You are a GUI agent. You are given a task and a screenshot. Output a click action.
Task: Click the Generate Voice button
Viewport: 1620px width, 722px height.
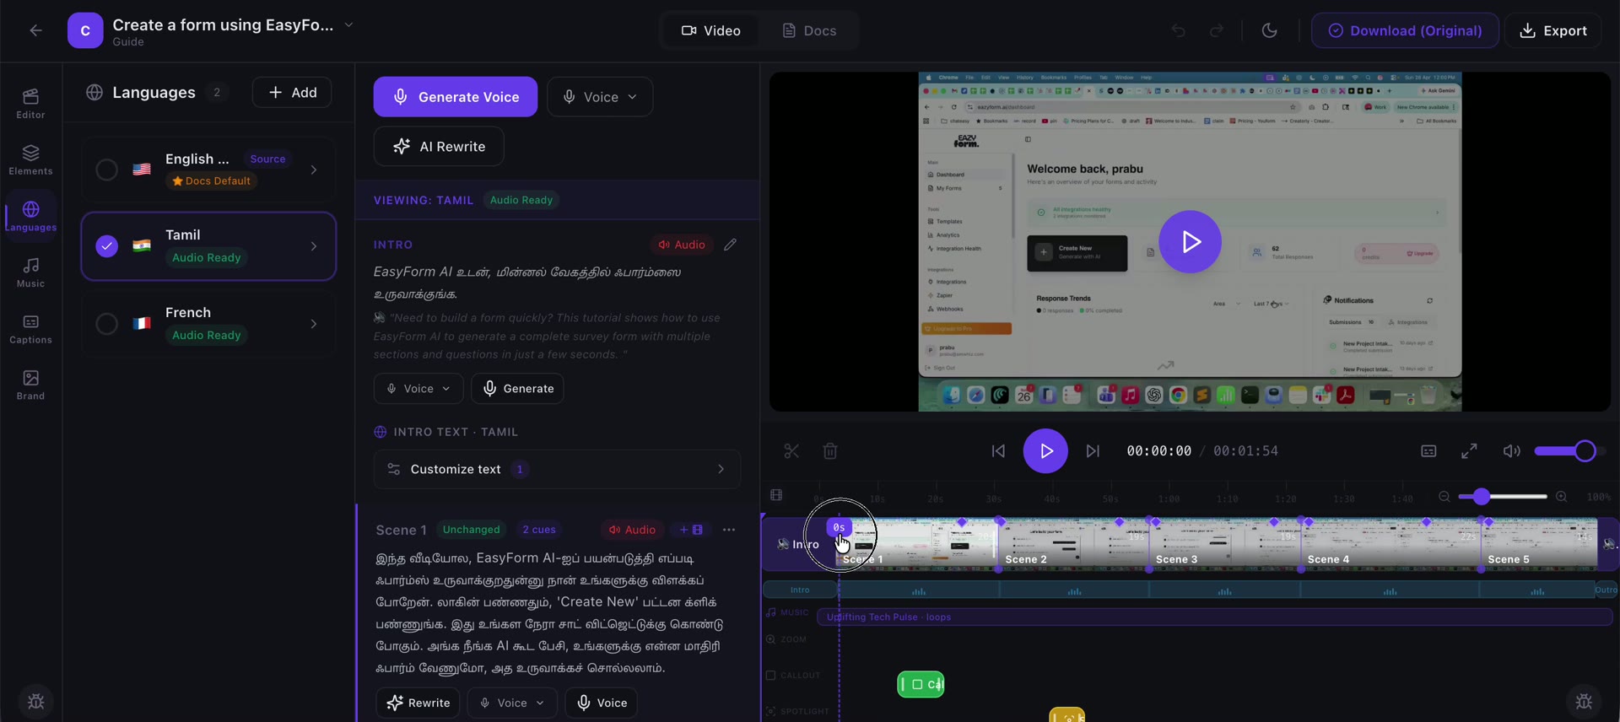(x=456, y=97)
